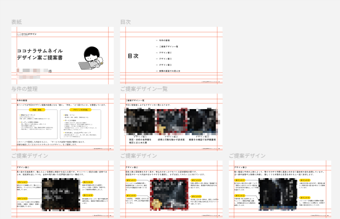Select ポイント② badge in the デザイン案③ slide
340x219 pixels.
tap(240, 196)
